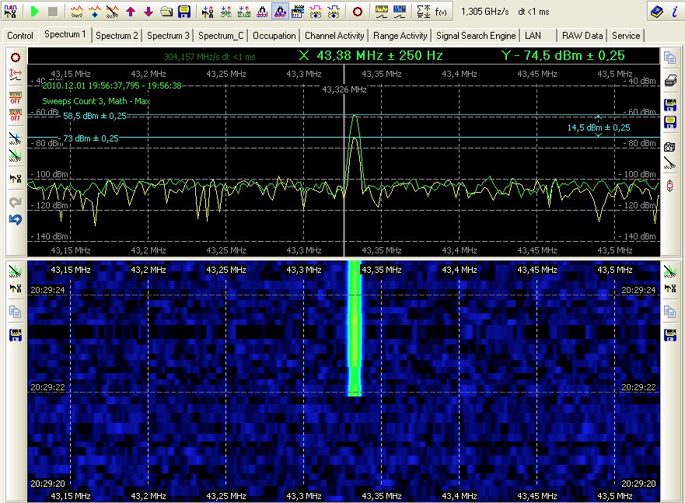Switch to the Control tab
The width and height of the screenshot is (685, 503).
pyautogui.click(x=20, y=36)
